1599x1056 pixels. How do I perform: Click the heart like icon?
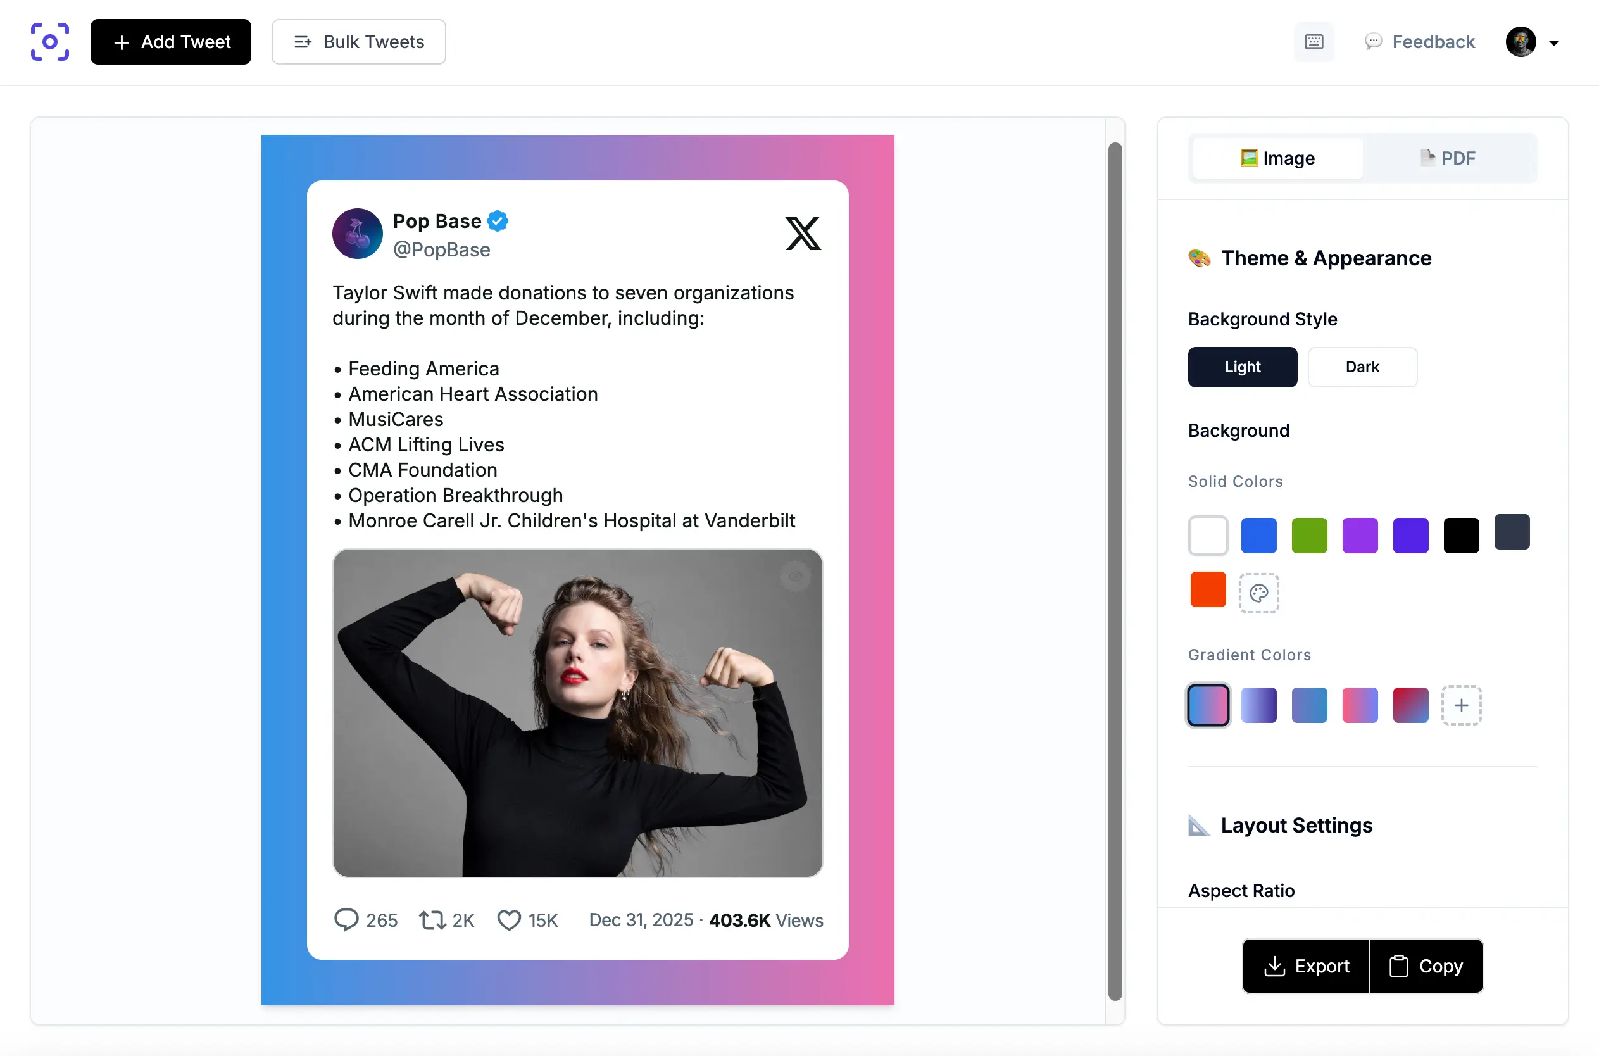click(509, 920)
